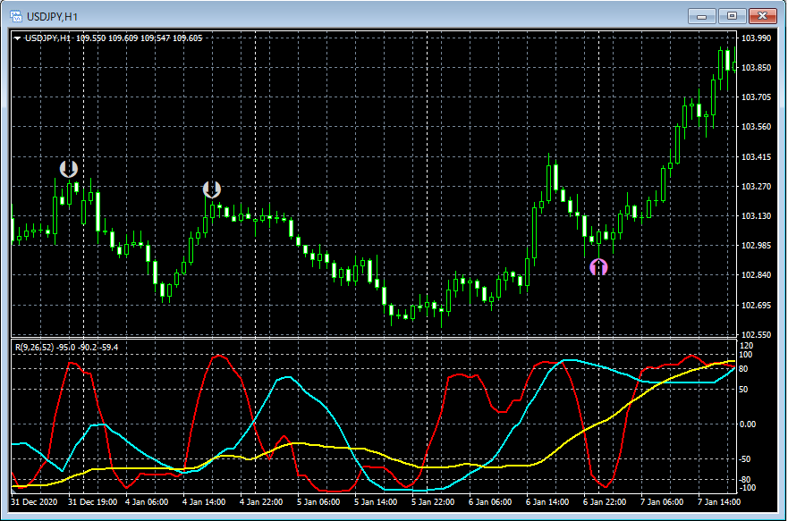Viewport: 788px width, 521px height.
Task: Close the USDJPY,H1 chart window
Action: point(764,15)
